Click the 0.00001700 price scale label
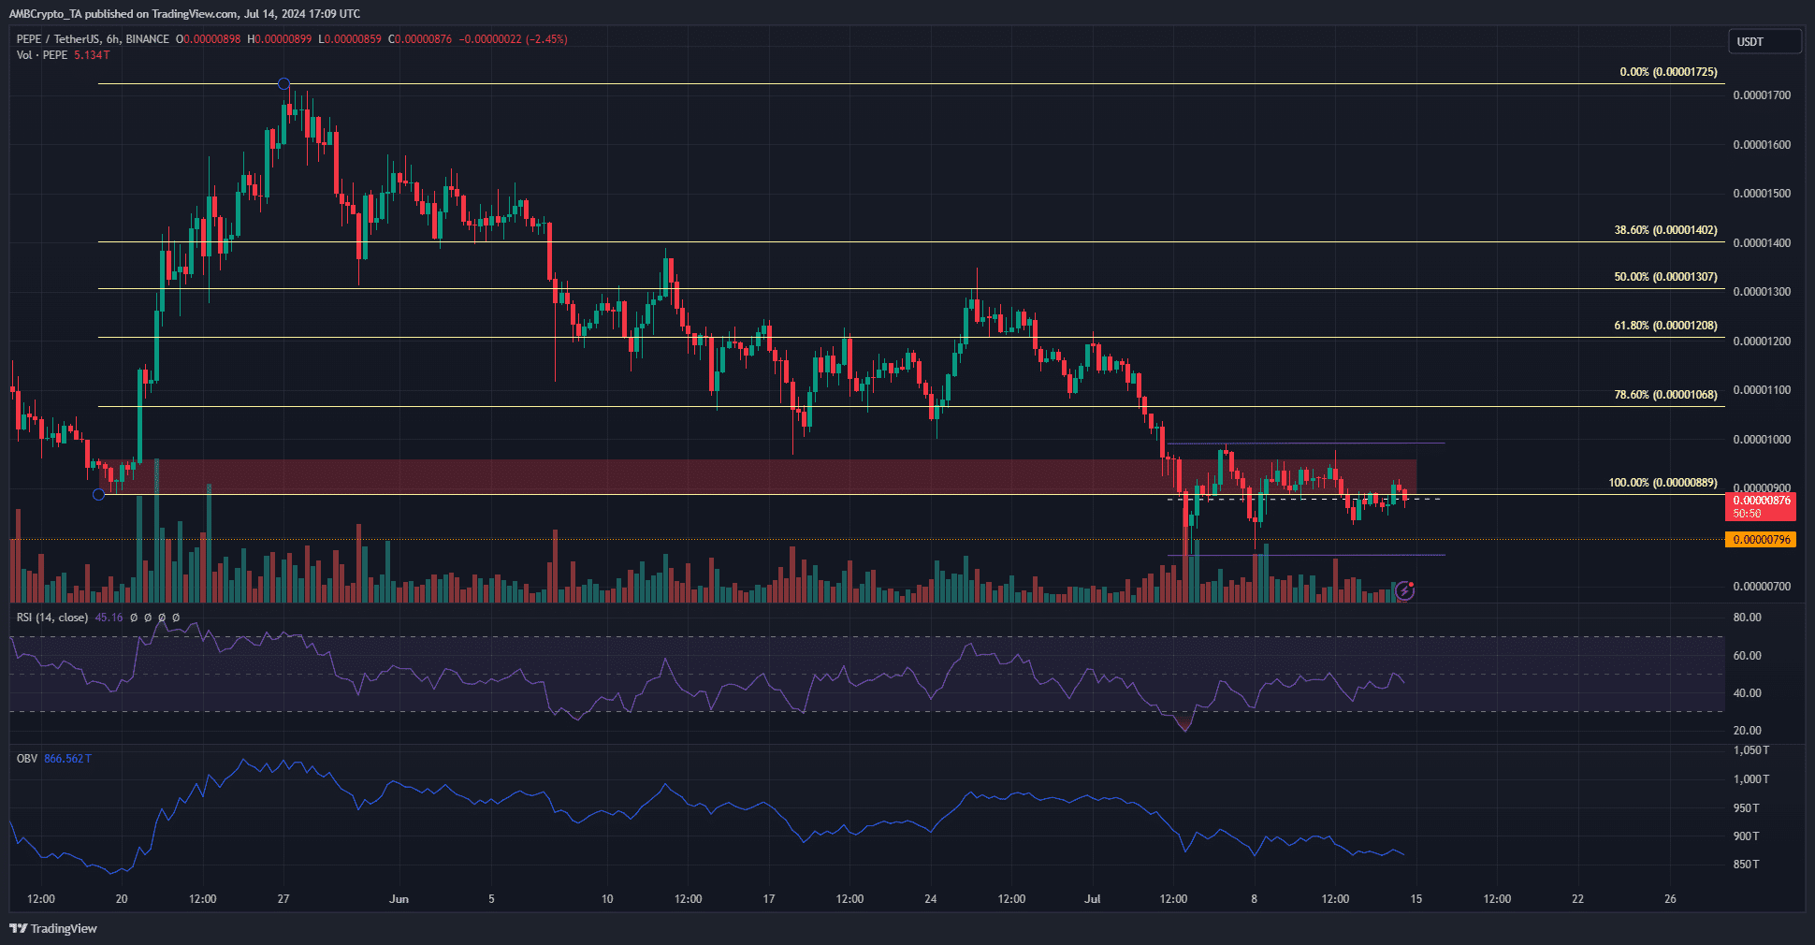Viewport: 1815px width, 945px height. click(x=1762, y=95)
